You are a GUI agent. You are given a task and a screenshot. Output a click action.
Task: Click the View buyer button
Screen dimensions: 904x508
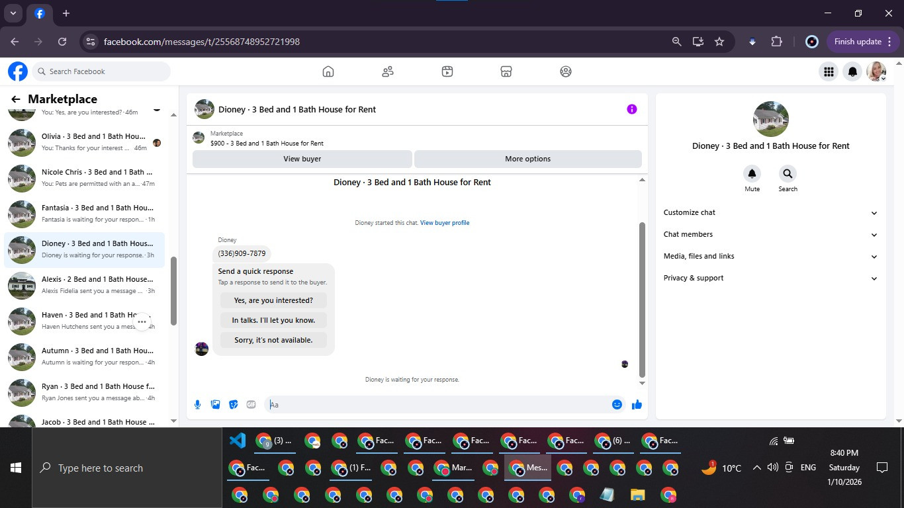point(302,159)
